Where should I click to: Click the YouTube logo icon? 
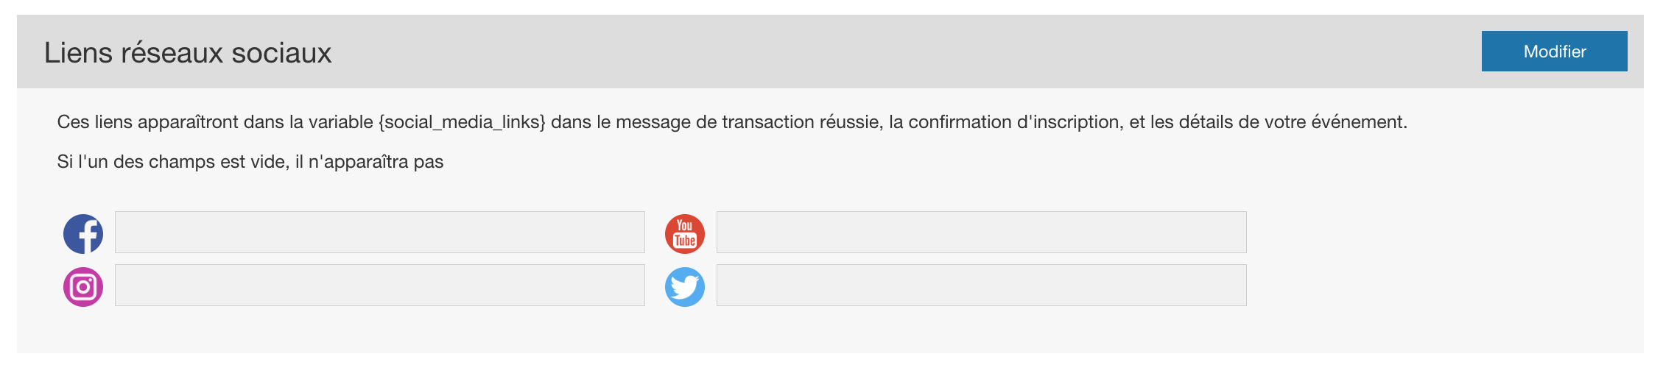(685, 234)
